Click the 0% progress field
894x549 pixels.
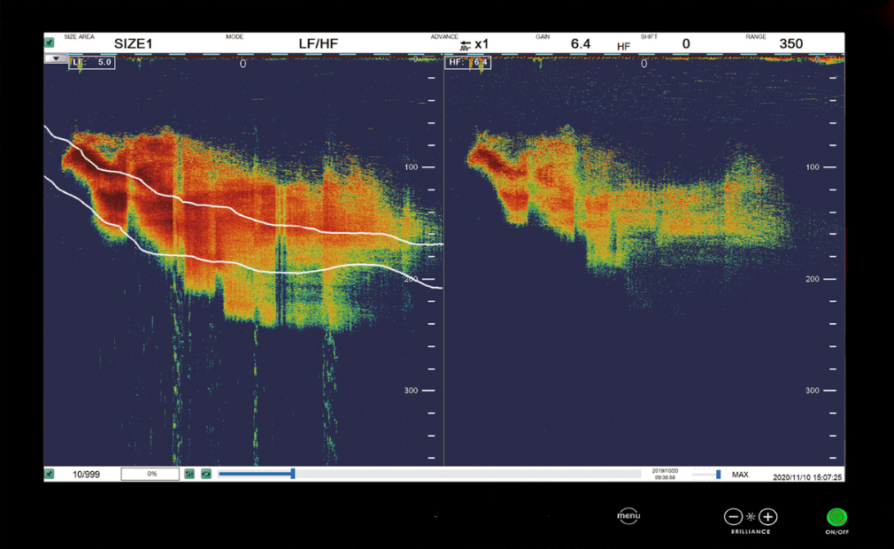[x=150, y=475]
